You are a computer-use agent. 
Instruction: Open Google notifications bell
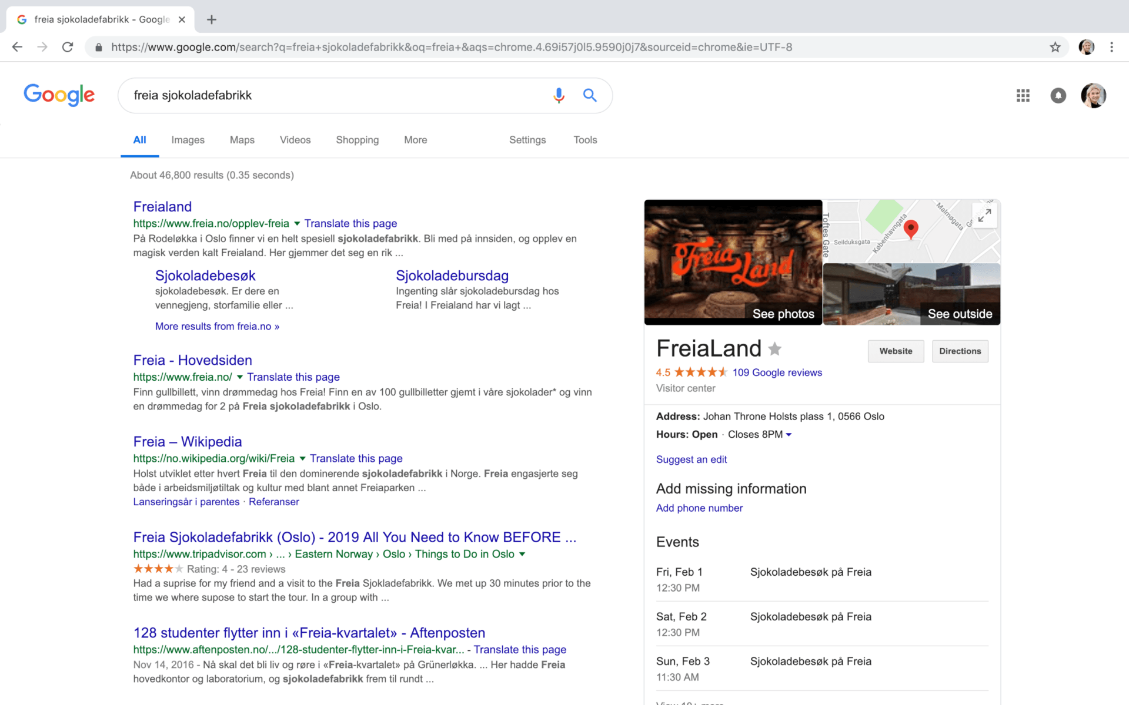pyautogui.click(x=1058, y=95)
